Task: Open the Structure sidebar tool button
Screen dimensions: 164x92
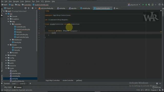Action: 2,67
